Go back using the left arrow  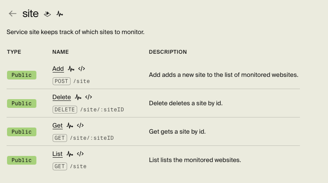click(x=13, y=14)
